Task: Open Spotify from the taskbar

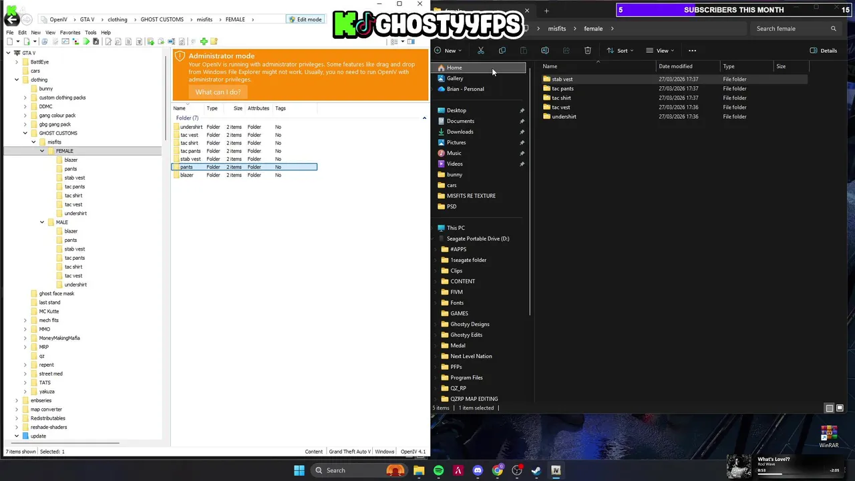Action: pyautogui.click(x=438, y=470)
